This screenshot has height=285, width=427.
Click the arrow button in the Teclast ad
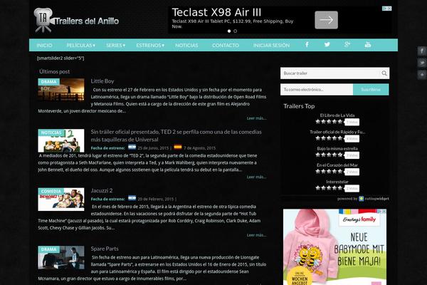pos(326,20)
